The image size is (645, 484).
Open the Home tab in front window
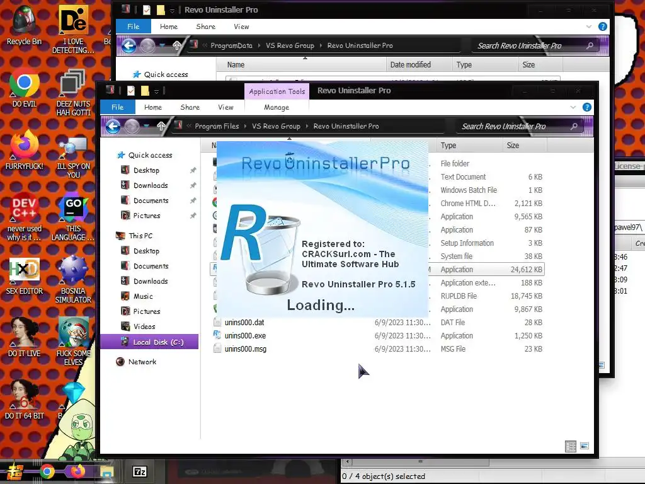[x=153, y=107]
